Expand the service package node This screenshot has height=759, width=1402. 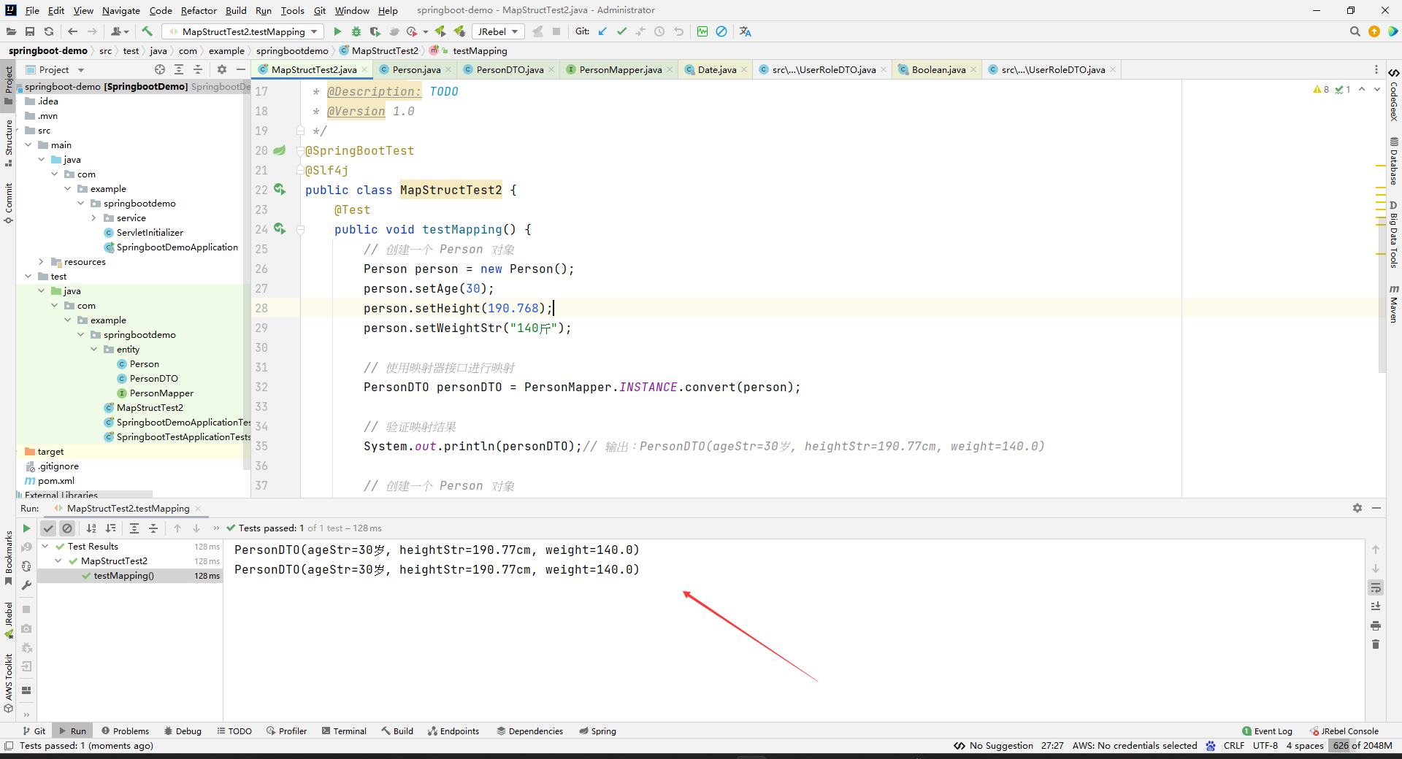pyautogui.click(x=93, y=217)
